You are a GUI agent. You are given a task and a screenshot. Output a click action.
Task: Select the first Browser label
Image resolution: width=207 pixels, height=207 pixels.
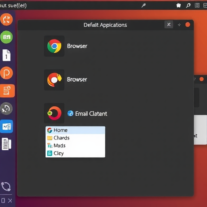pos(77,46)
